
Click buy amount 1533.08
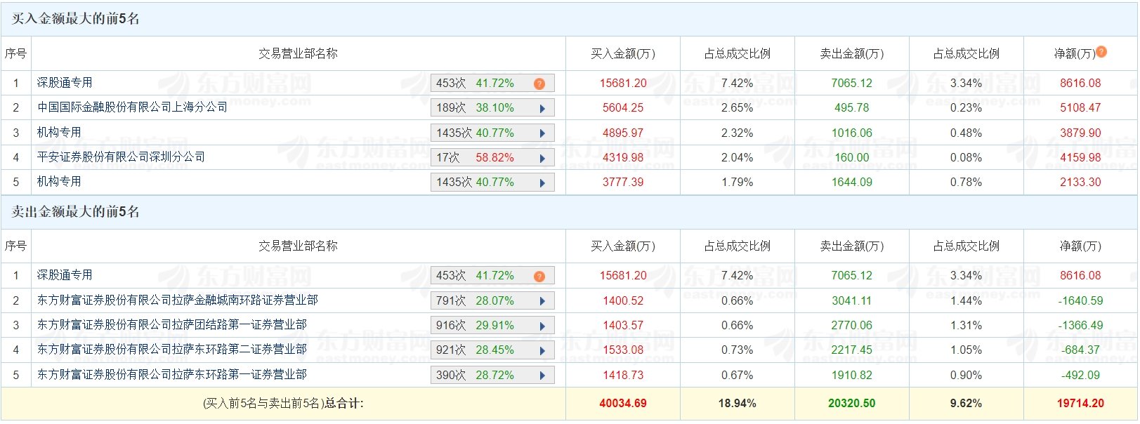click(623, 350)
